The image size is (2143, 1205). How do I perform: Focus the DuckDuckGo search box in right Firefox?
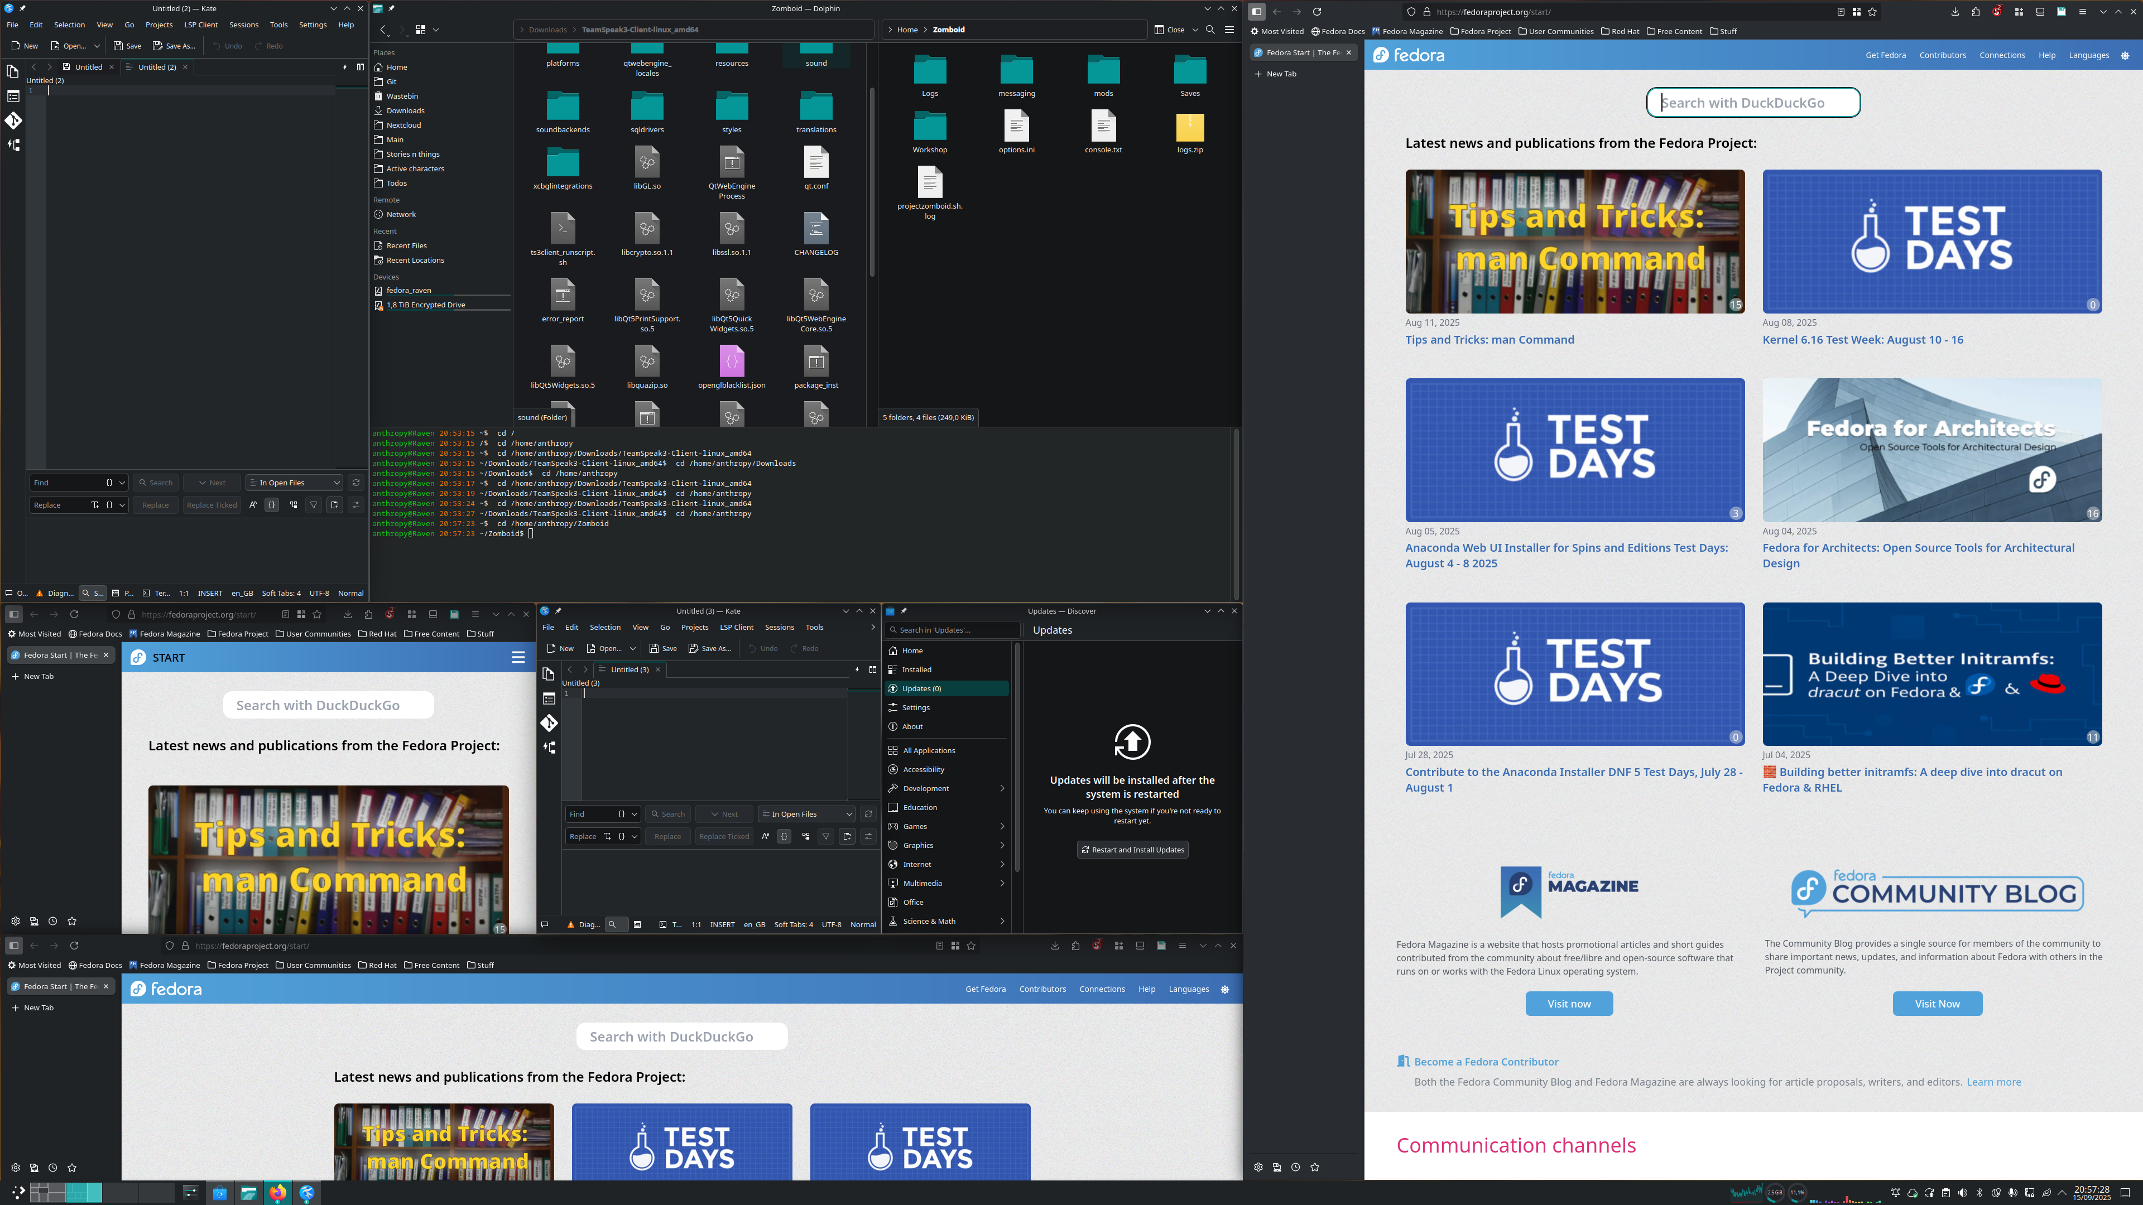(1753, 102)
